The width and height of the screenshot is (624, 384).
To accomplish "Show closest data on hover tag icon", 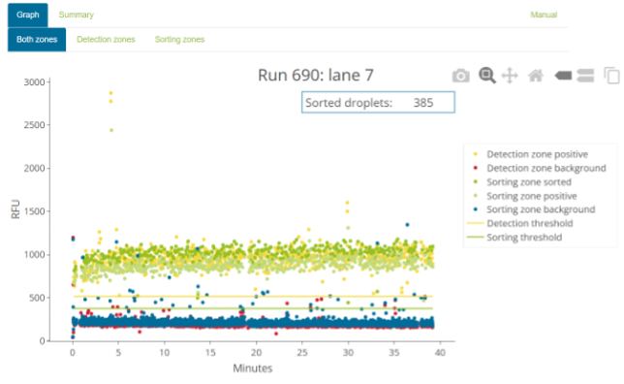I will 563,76.
